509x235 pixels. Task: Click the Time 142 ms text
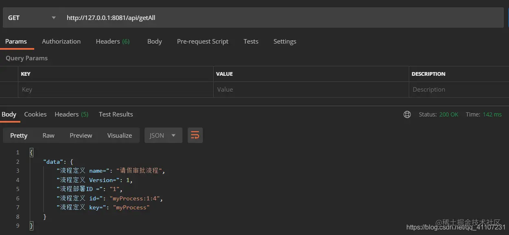[x=484, y=114]
